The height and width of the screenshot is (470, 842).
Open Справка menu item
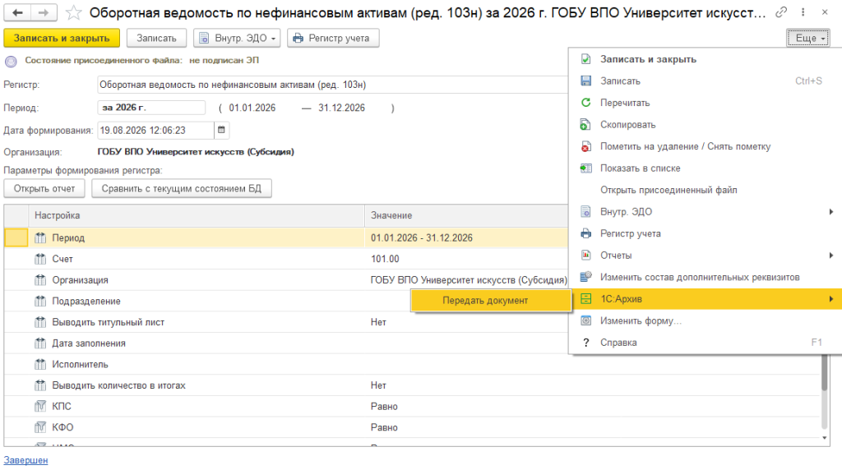705,343
